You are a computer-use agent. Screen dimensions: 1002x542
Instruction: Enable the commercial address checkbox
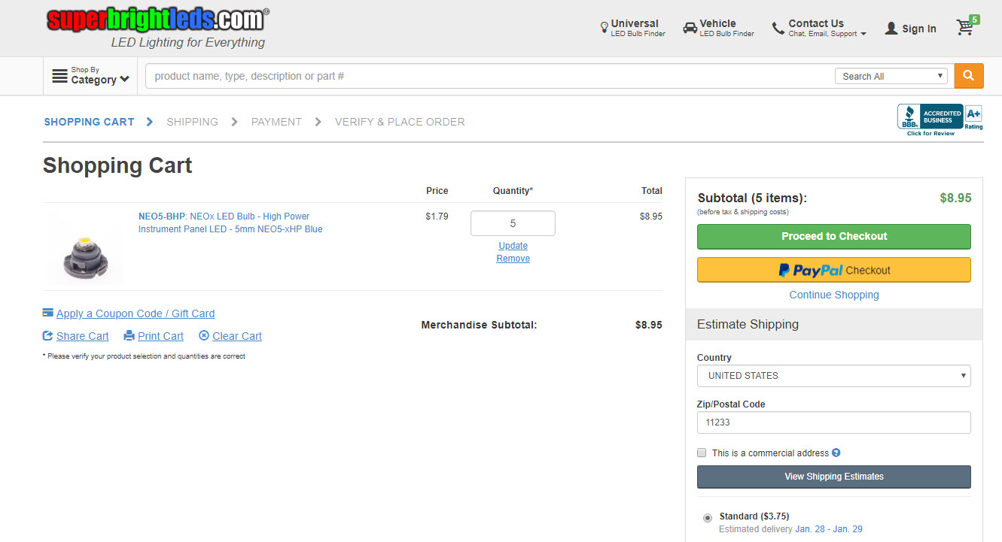[x=702, y=453]
